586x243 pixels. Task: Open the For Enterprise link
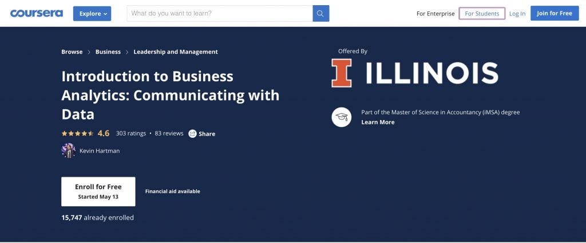coord(435,14)
